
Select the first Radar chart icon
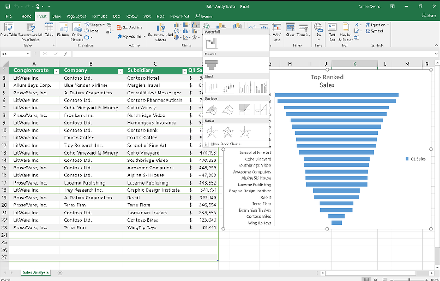coord(212,132)
